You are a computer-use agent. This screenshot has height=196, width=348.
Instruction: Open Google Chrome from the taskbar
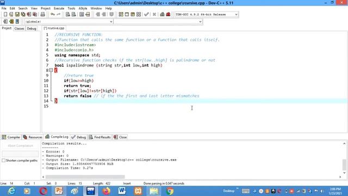[x=170, y=191]
